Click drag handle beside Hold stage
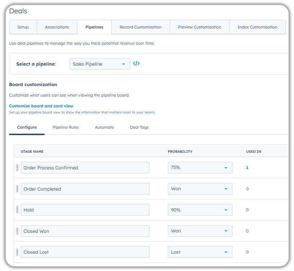The width and height of the screenshot is (294, 271). (x=17, y=210)
